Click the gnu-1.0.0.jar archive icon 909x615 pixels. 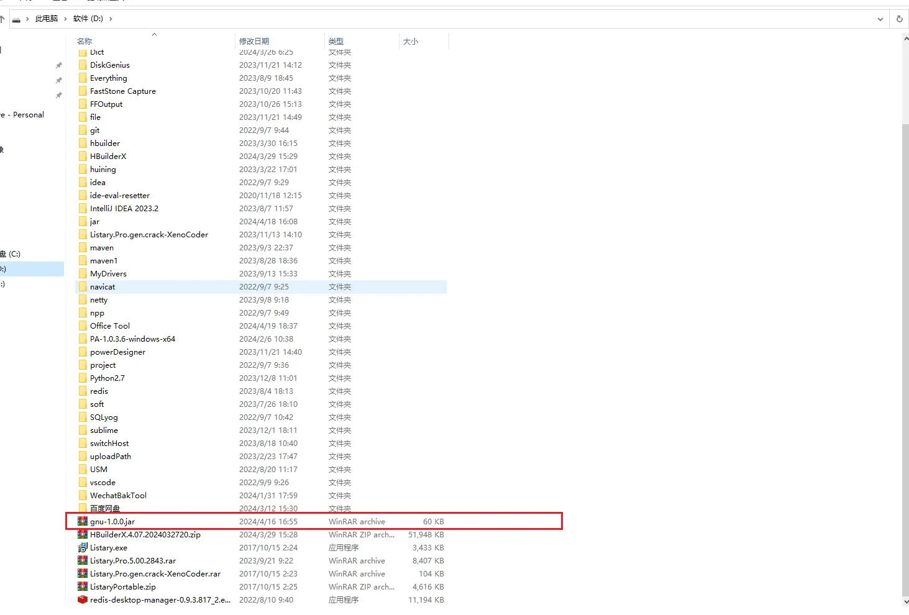tap(83, 521)
